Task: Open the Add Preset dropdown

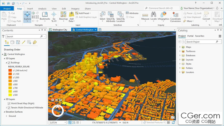Action: pyautogui.click(x=83, y=13)
